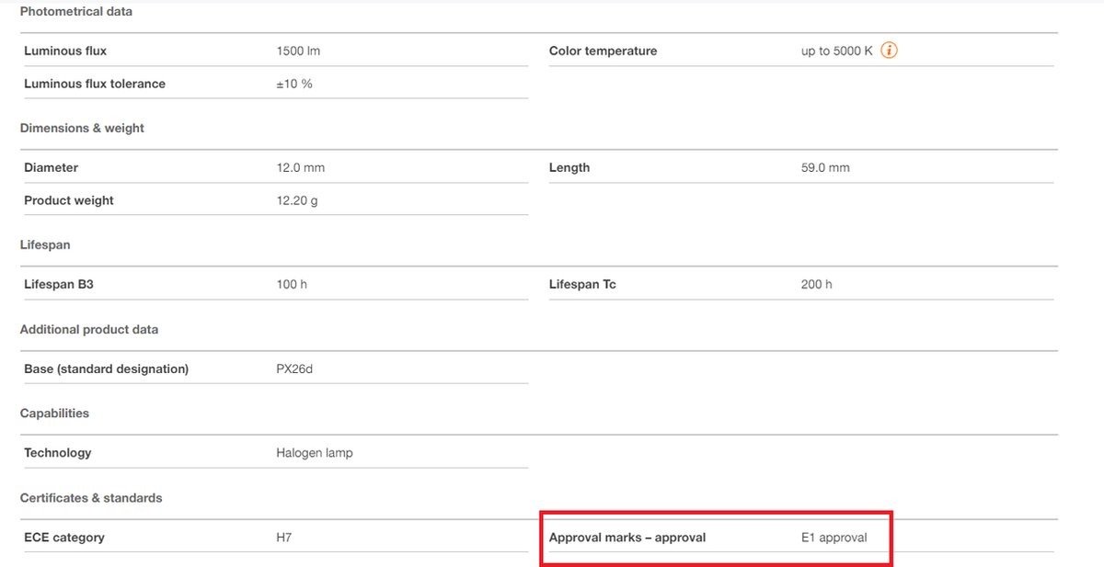Viewport: 1104px width, 567px height.
Task: Select the 'Length' label
Action: tap(569, 168)
